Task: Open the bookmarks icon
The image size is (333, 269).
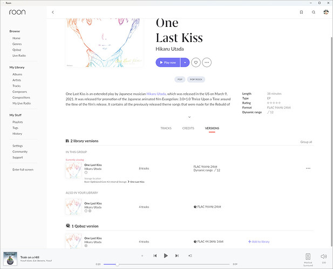Action: 301,12
